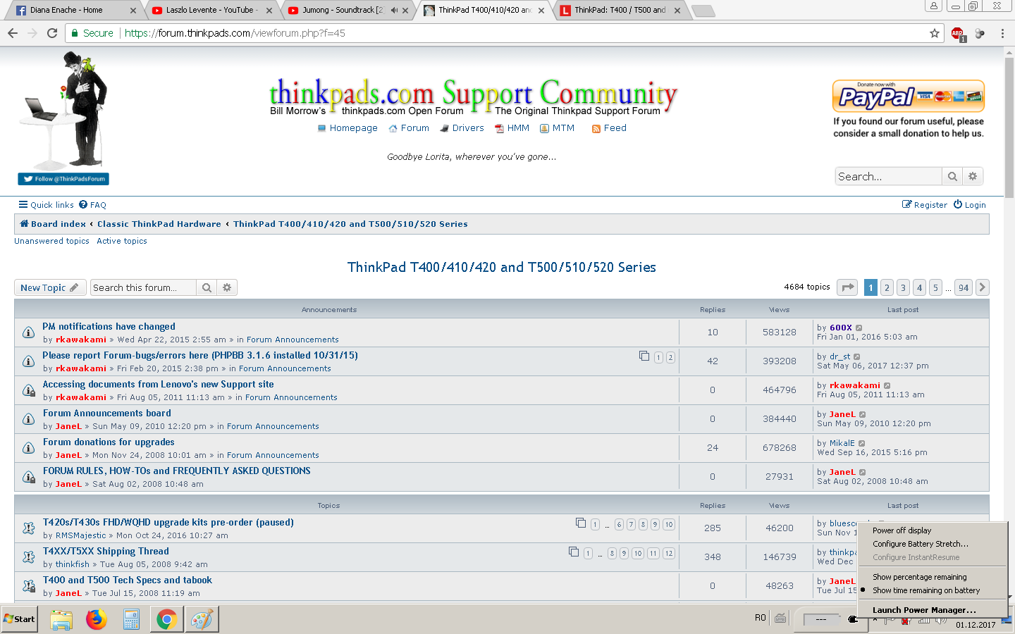Go to page 94 of topics

[964, 287]
